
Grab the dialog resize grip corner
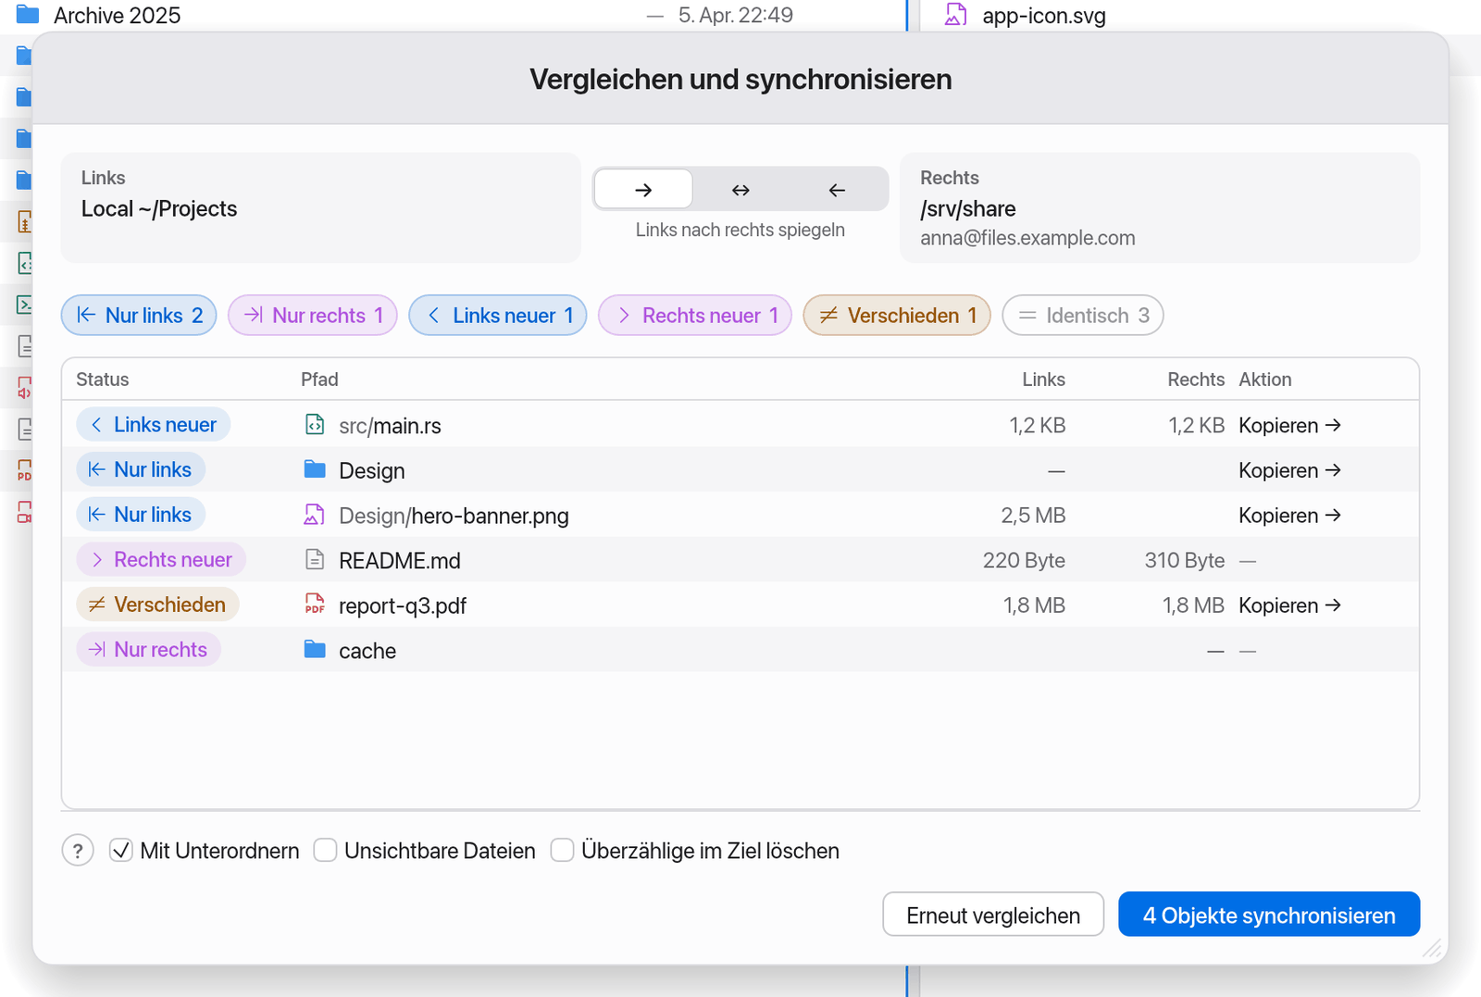click(x=1432, y=948)
